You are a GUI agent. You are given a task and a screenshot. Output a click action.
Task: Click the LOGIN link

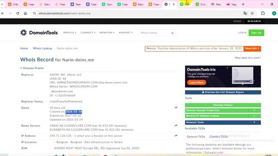pos(242,32)
